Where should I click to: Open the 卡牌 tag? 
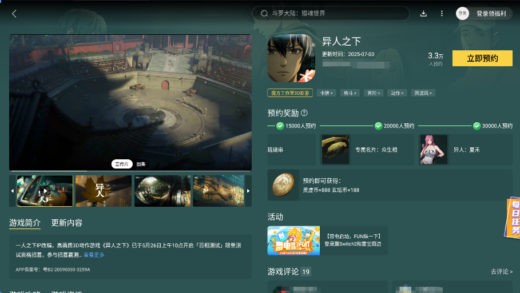pos(326,93)
